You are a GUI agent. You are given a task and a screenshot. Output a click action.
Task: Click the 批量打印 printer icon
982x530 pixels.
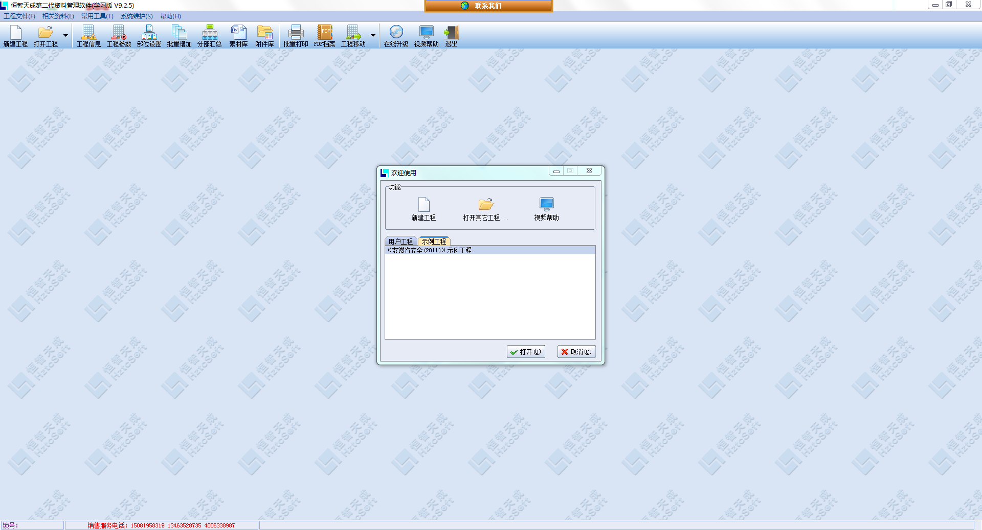pos(296,36)
